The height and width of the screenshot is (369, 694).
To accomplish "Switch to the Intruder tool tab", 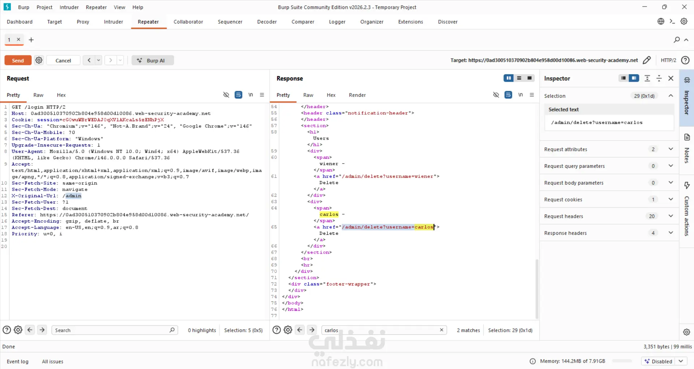I will click(113, 22).
